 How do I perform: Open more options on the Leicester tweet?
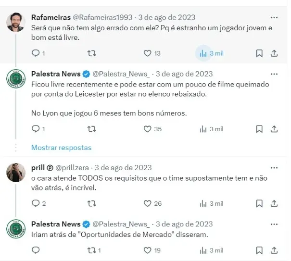[x=274, y=74]
